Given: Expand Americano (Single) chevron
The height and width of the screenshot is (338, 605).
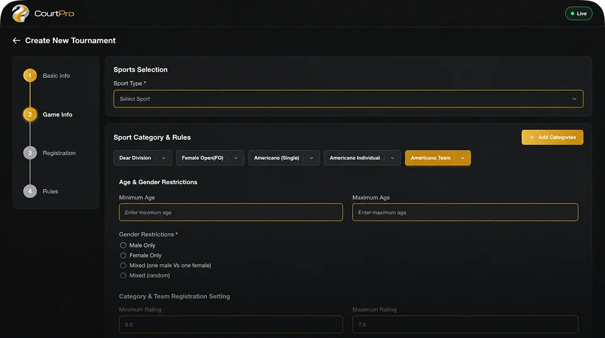Looking at the screenshot, I should tap(311, 158).
